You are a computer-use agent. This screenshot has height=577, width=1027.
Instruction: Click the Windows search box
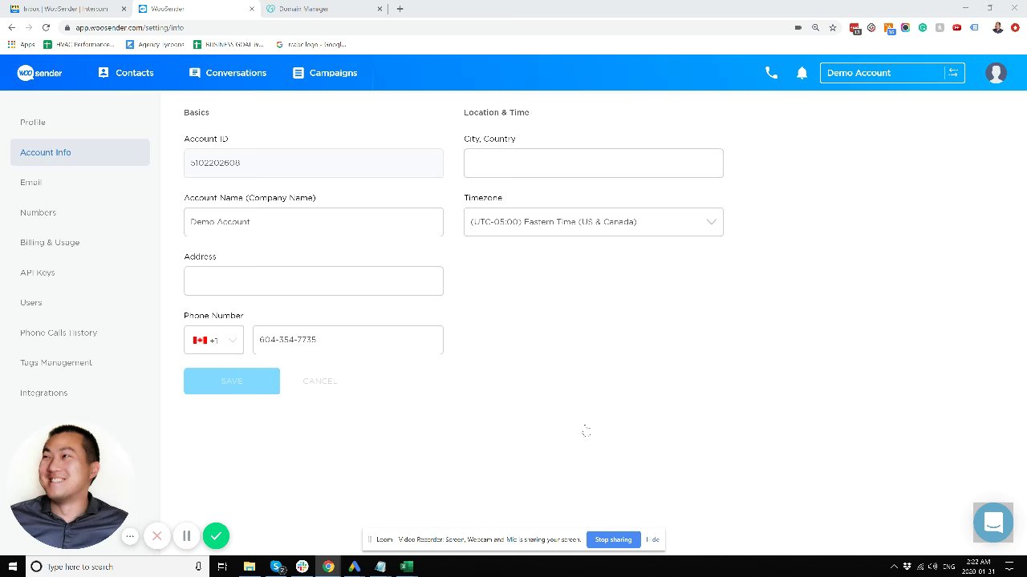116,567
